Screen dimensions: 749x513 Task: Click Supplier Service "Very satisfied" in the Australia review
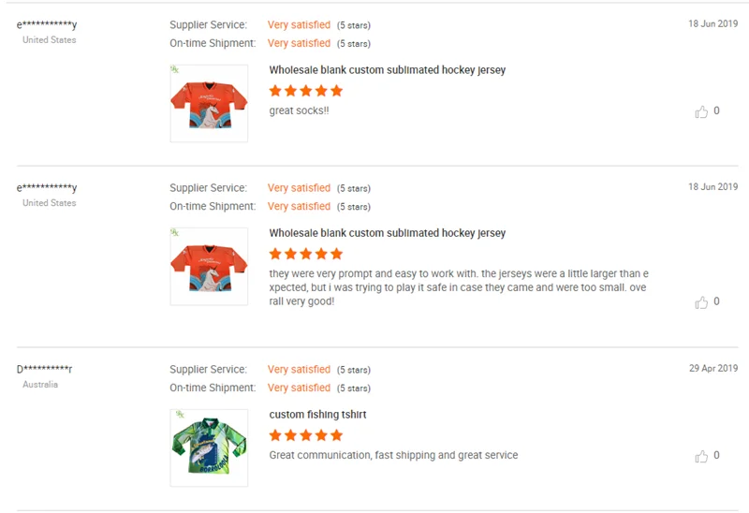(299, 370)
